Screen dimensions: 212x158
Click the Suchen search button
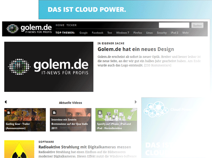click(x=197, y=25)
